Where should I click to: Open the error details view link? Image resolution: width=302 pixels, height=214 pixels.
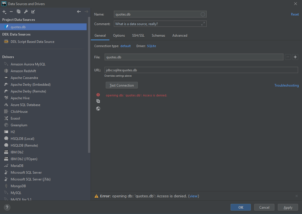[x=193, y=196]
